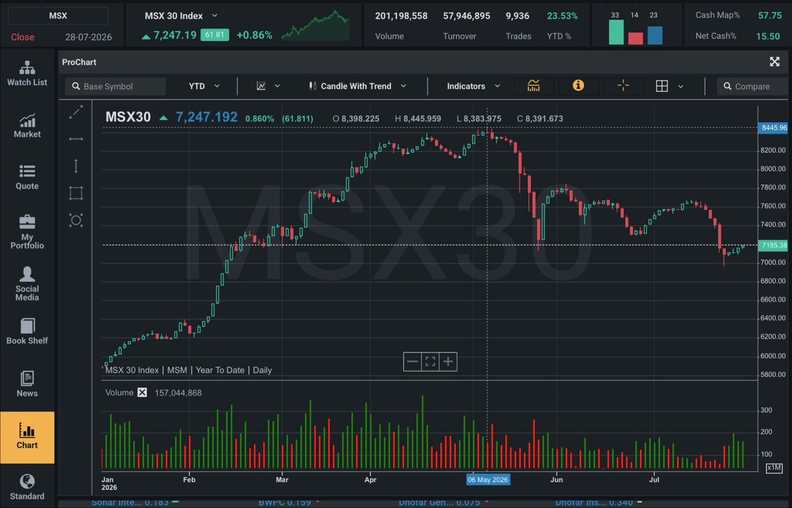Zoom in chart with plus button
This screenshot has width=792, height=508.
(x=448, y=361)
